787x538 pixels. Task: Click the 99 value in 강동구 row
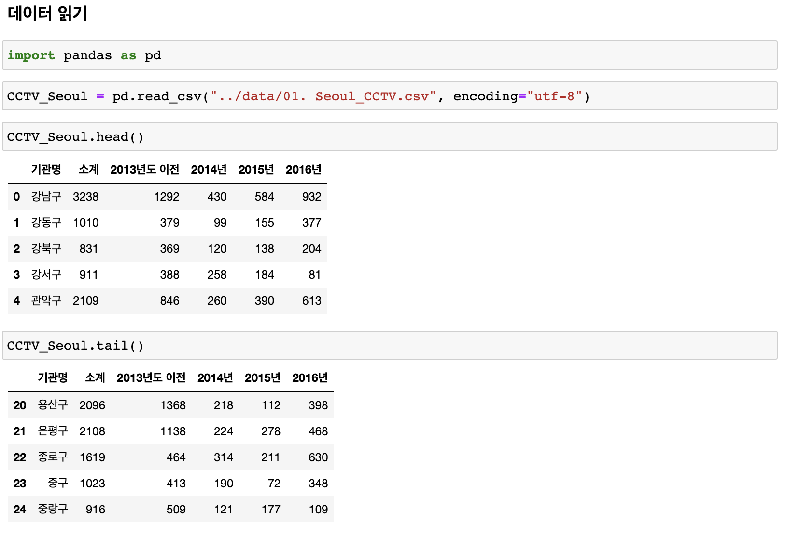click(x=220, y=223)
